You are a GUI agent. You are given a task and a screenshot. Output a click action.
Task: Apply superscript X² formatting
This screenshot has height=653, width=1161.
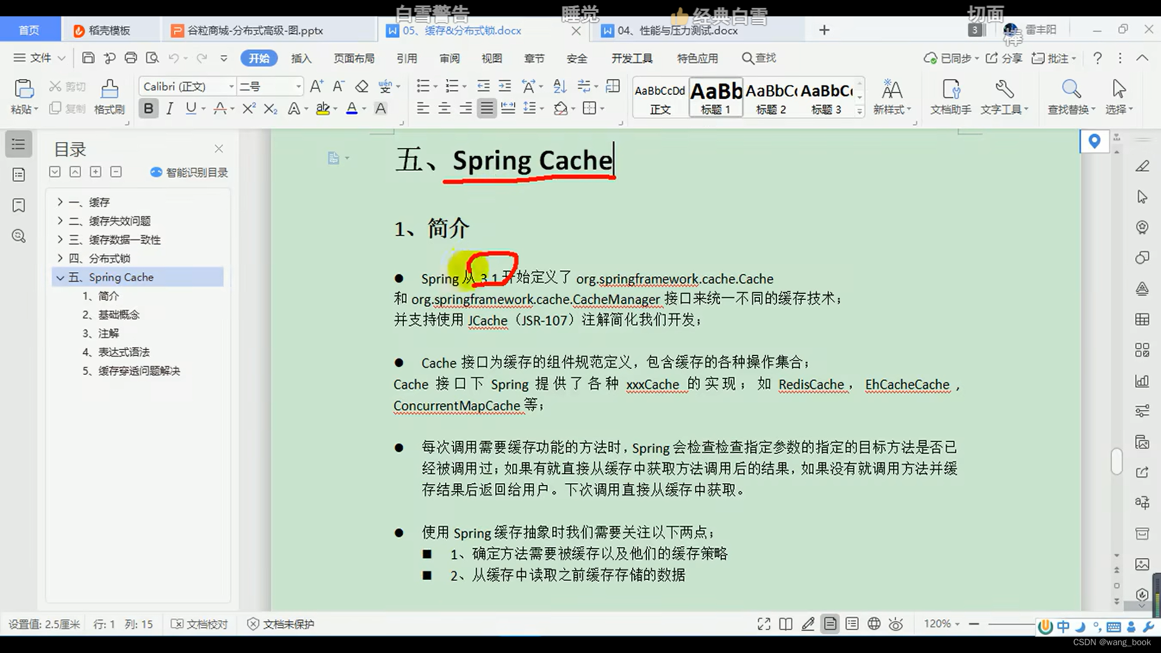pos(249,109)
